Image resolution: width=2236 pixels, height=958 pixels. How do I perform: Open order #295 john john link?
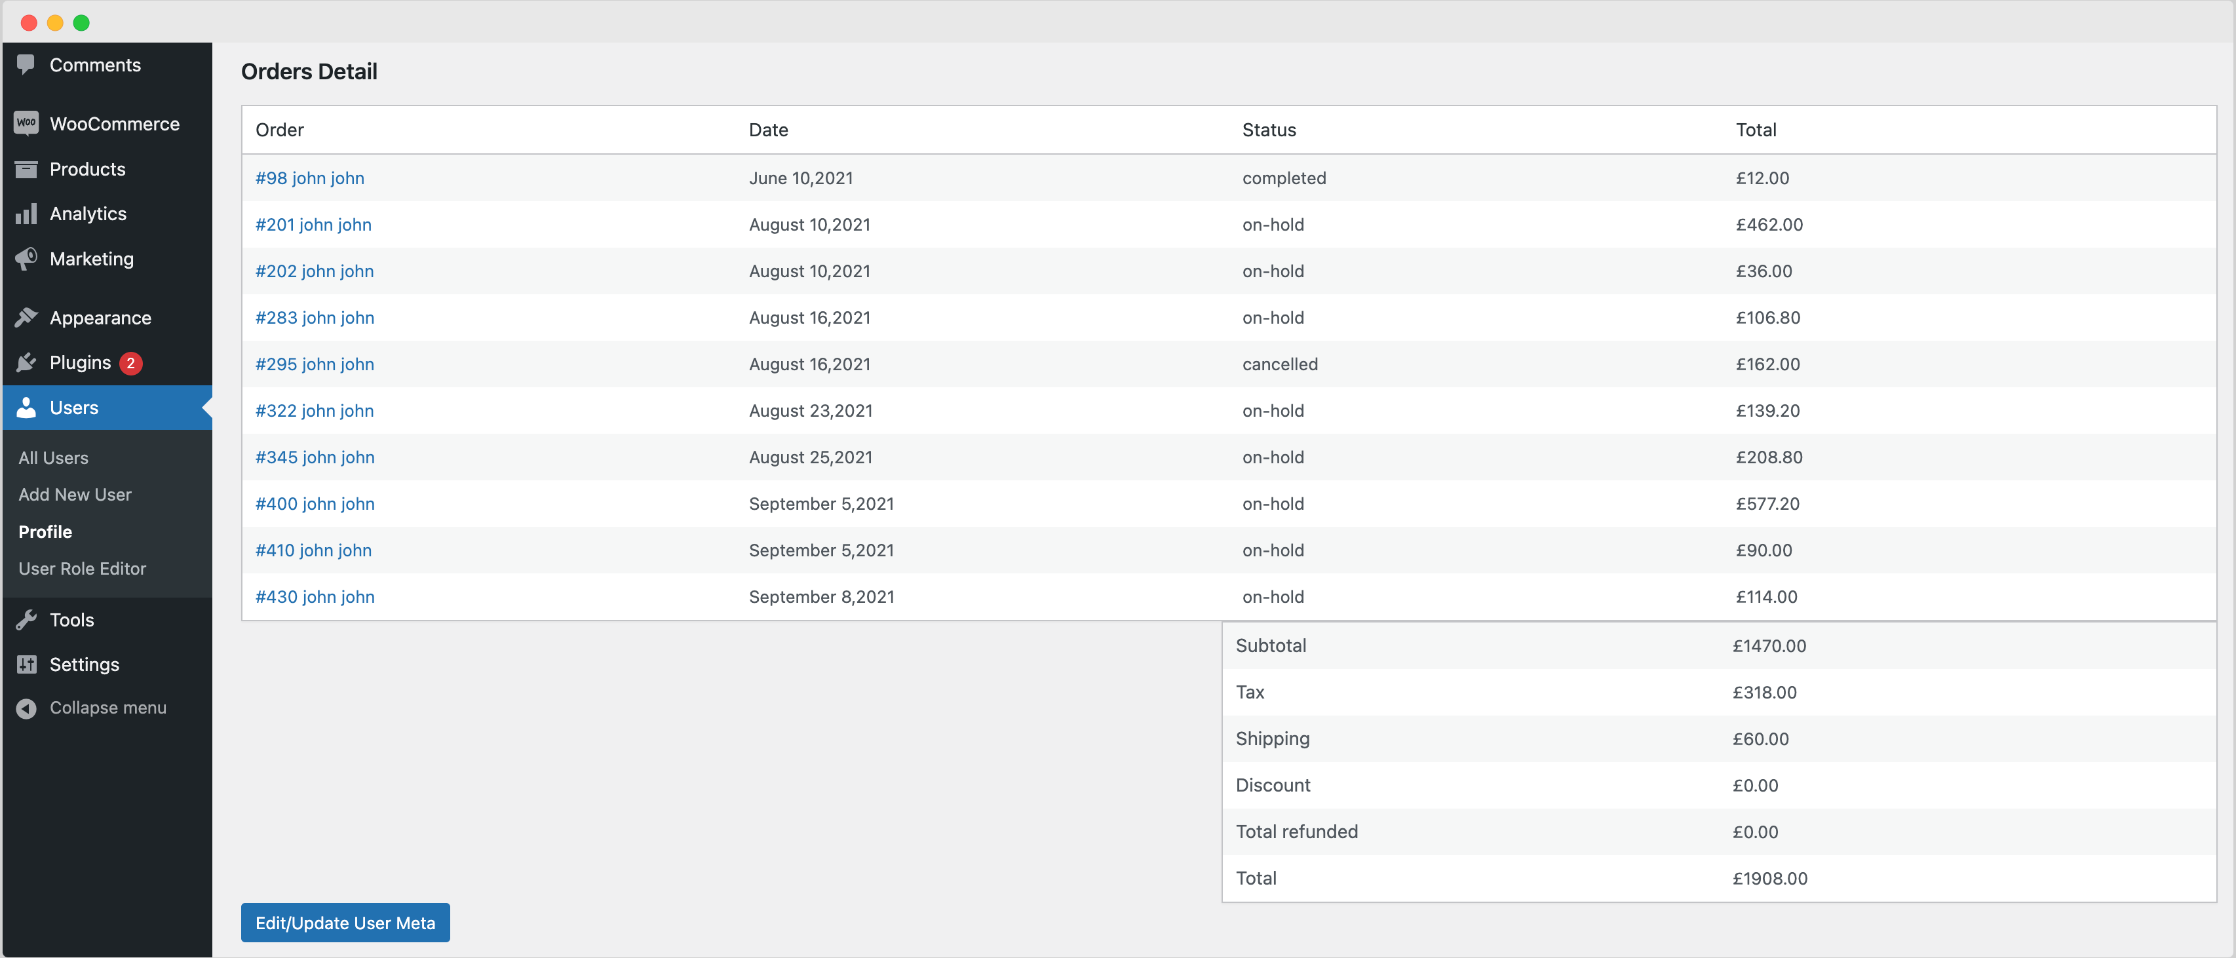(x=314, y=364)
